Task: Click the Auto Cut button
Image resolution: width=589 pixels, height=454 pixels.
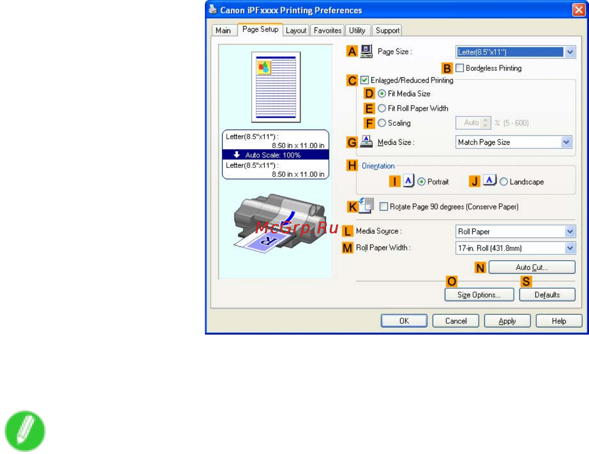Action: click(x=532, y=268)
